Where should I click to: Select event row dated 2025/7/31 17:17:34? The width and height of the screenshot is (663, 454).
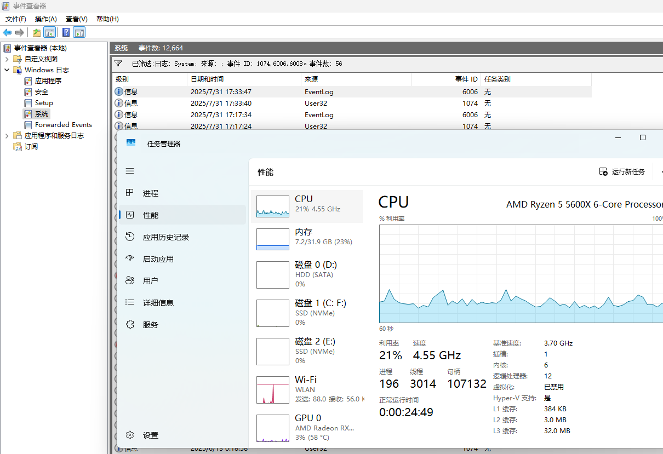(352, 114)
